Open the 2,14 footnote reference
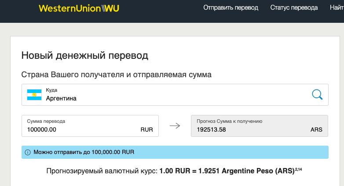 point(298,169)
